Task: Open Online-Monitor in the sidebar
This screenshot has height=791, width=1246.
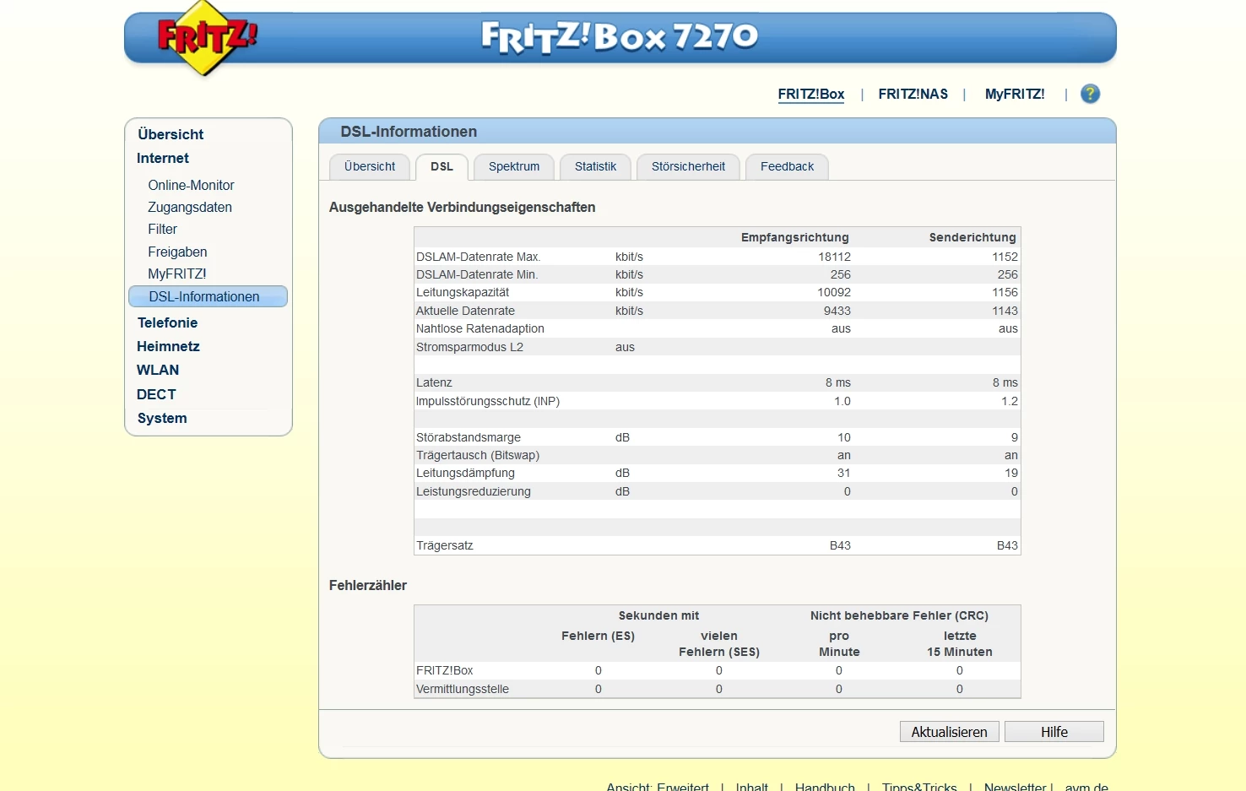Action: pos(191,185)
